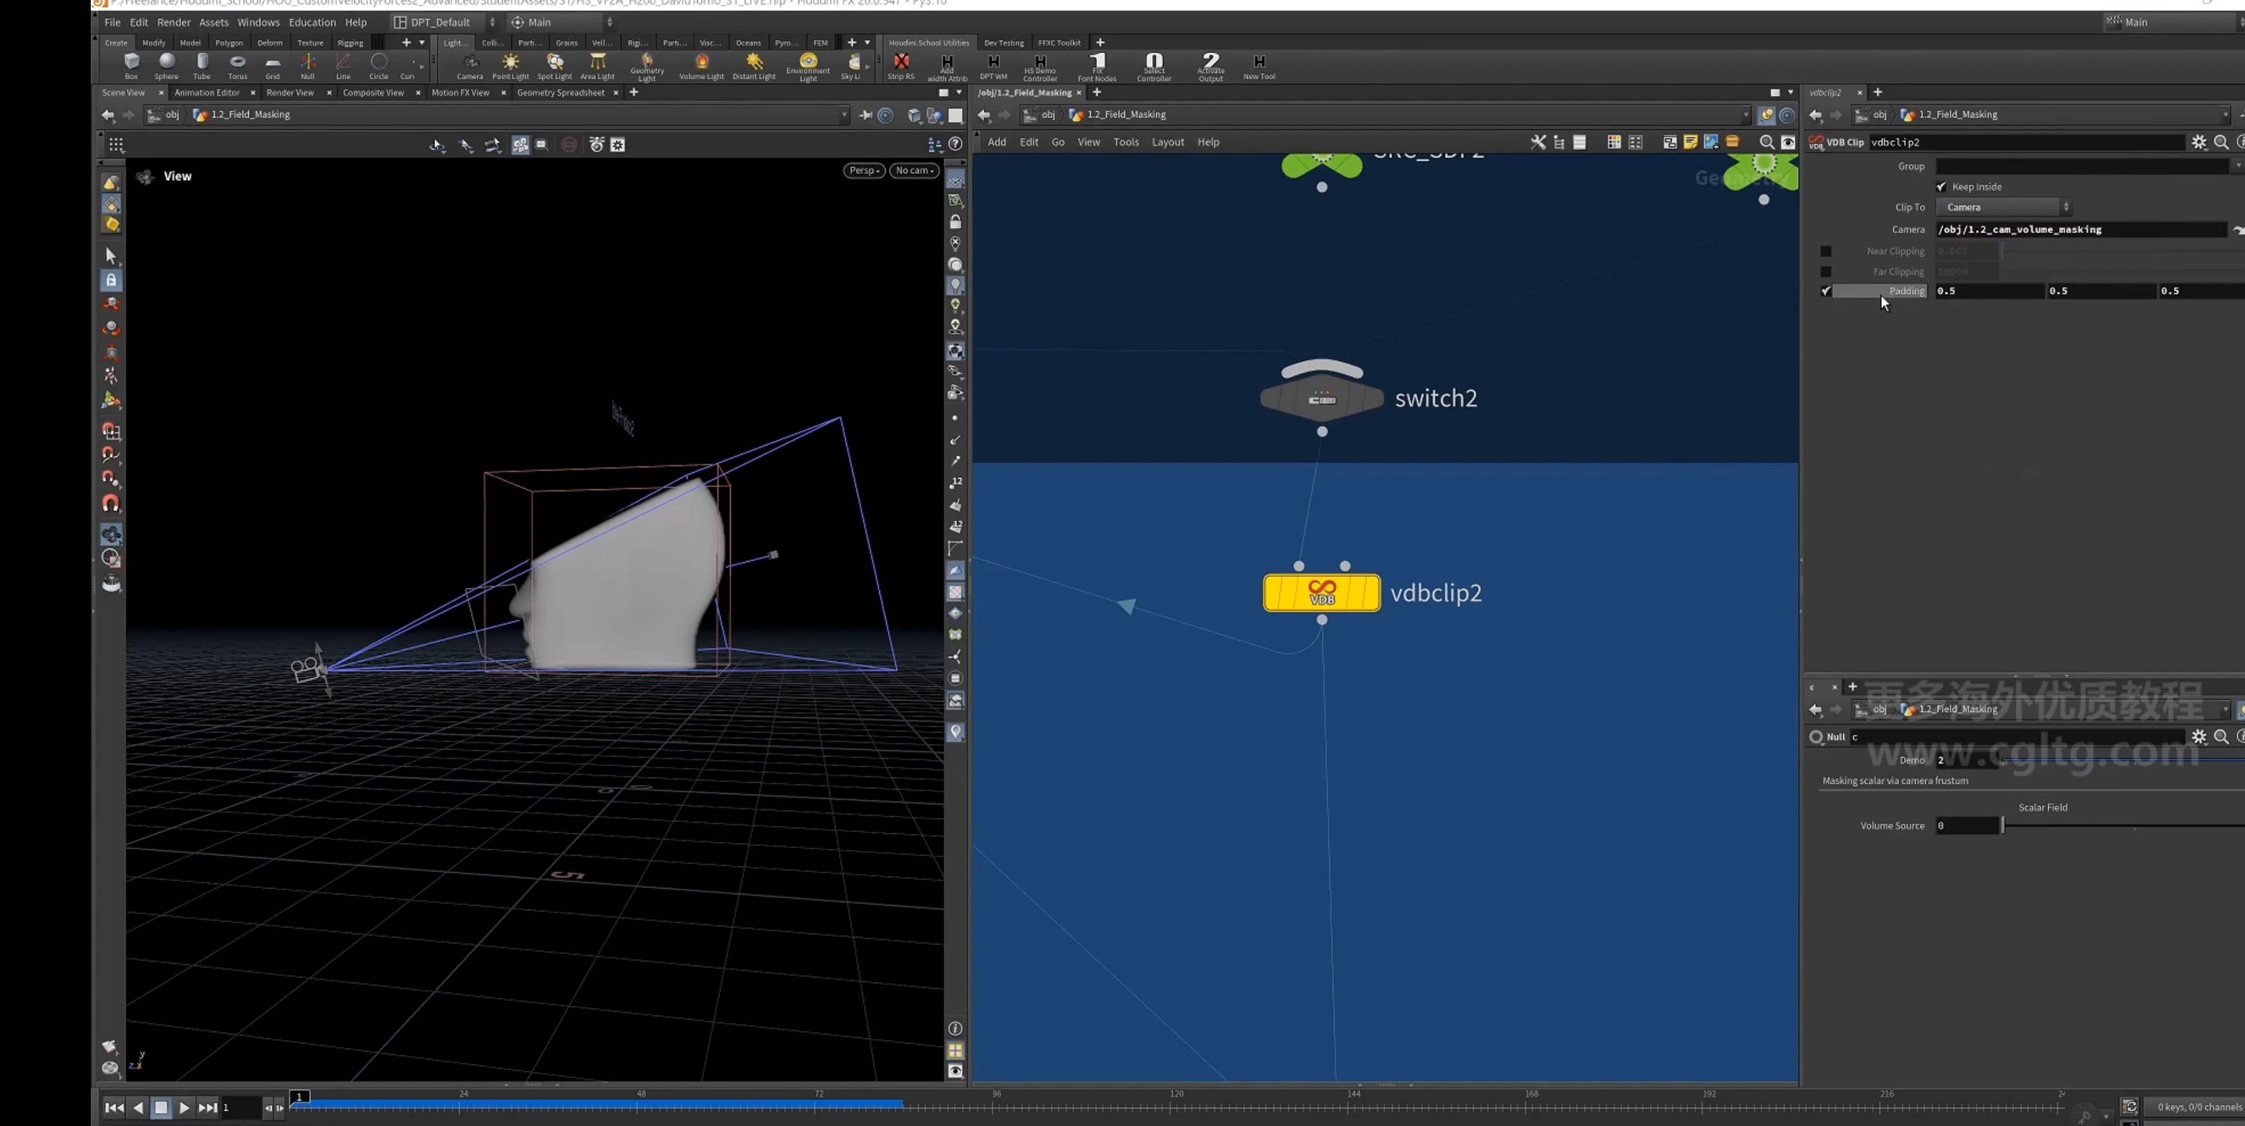Select the Sphere shelf tool
This screenshot has width=2245, height=1126.
(166, 65)
